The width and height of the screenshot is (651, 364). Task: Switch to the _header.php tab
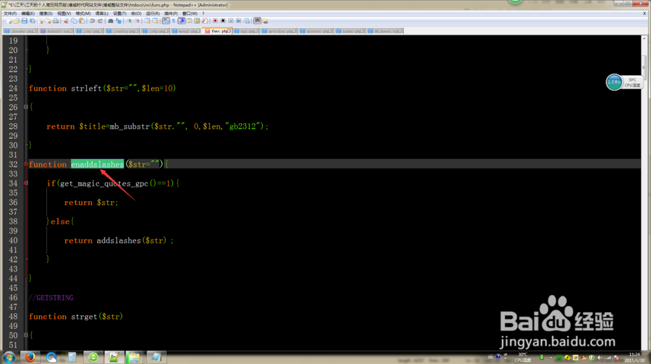[x=20, y=31]
